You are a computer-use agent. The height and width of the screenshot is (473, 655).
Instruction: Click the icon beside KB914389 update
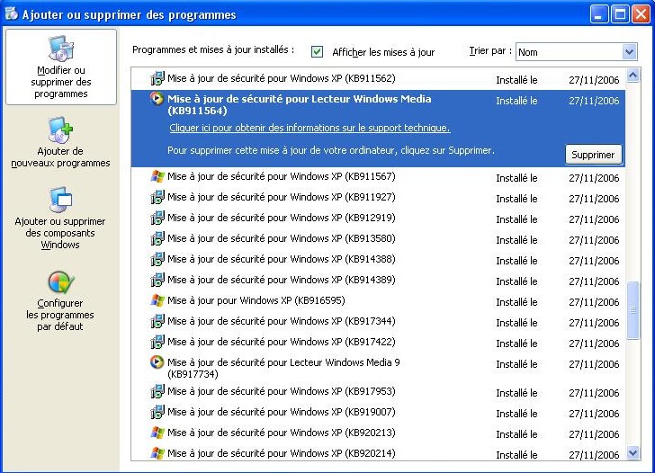(x=157, y=280)
